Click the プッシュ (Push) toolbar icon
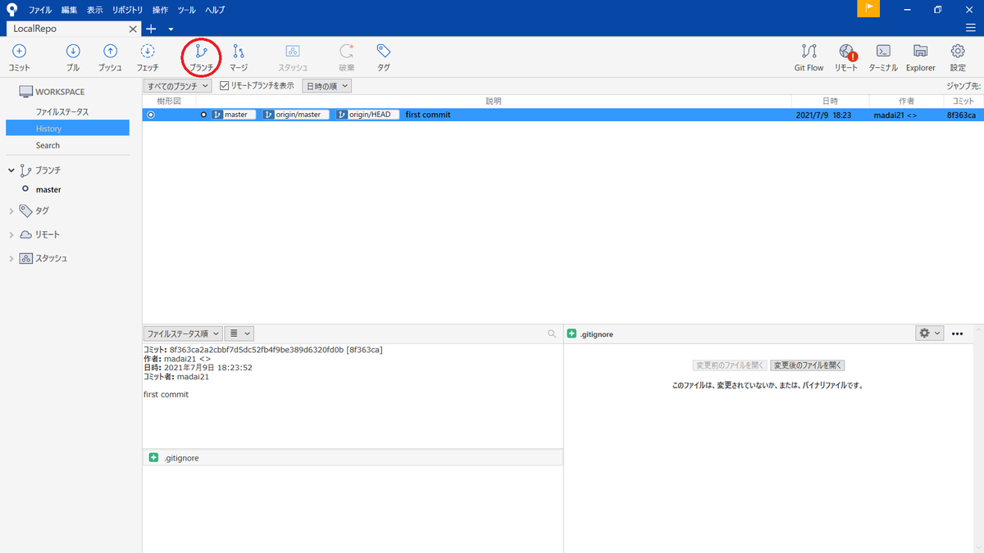 tap(110, 52)
